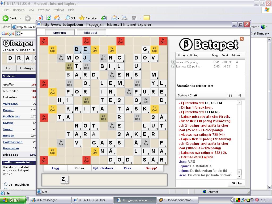Click the Mail envelope icon in the toolbar
Viewport: 272px width, 204px height.
(114, 18)
